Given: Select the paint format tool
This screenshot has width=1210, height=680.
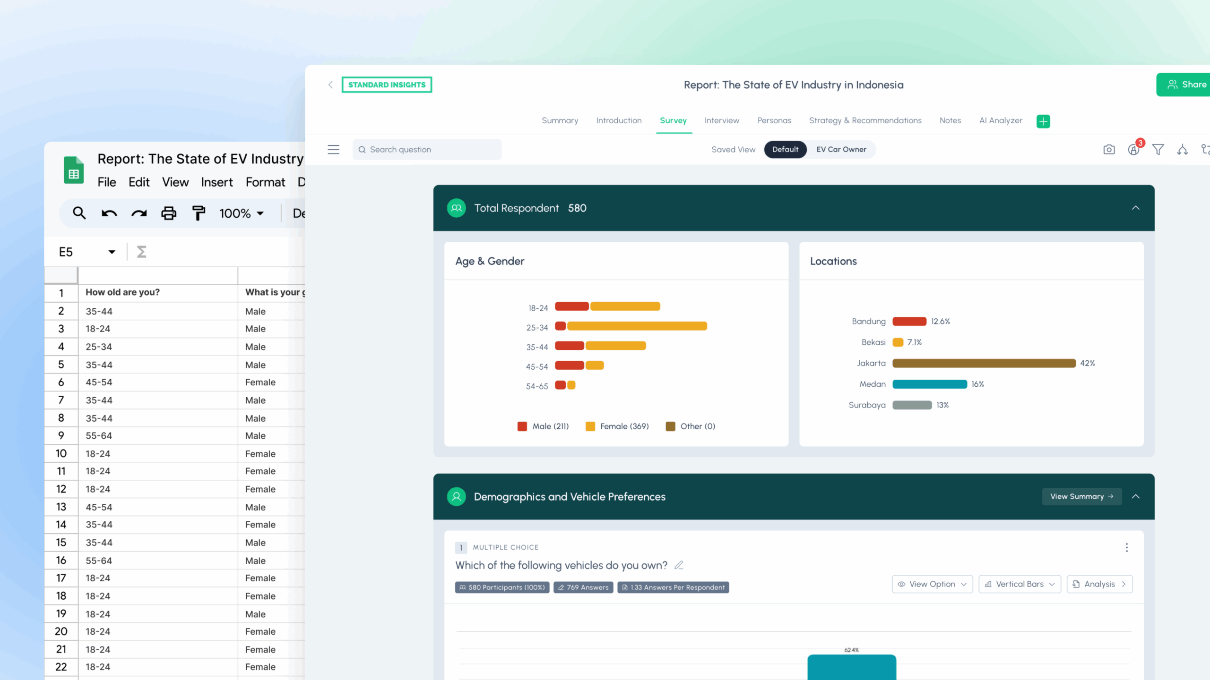Looking at the screenshot, I should [199, 213].
